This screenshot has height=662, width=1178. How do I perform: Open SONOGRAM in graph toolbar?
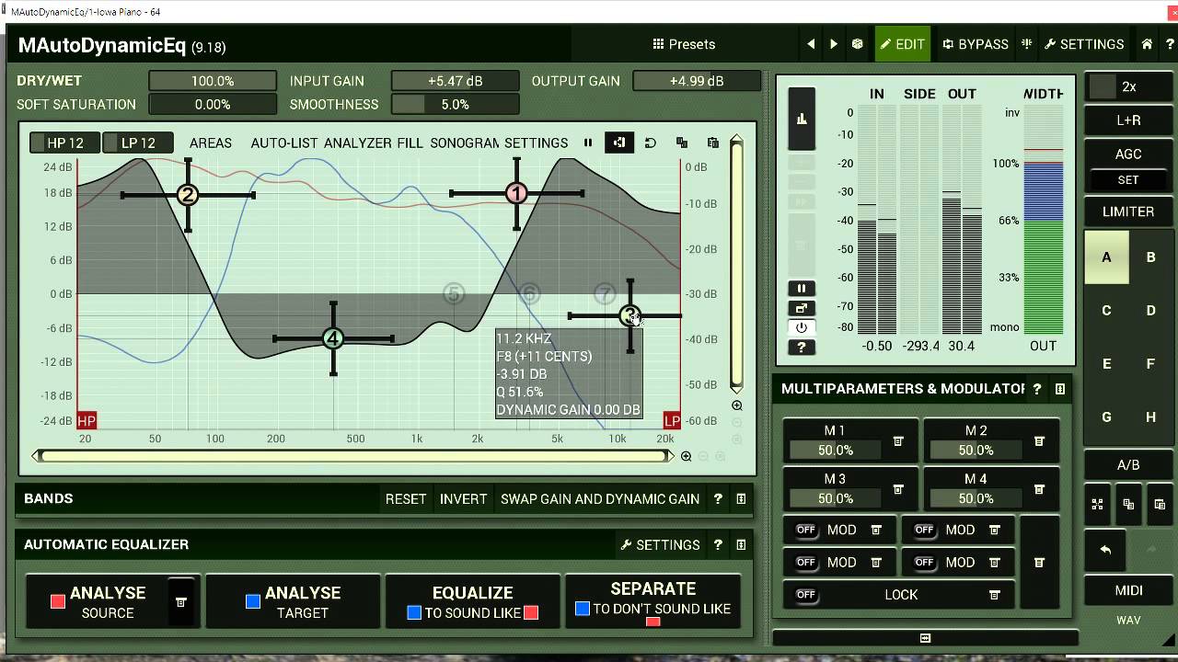pos(465,143)
